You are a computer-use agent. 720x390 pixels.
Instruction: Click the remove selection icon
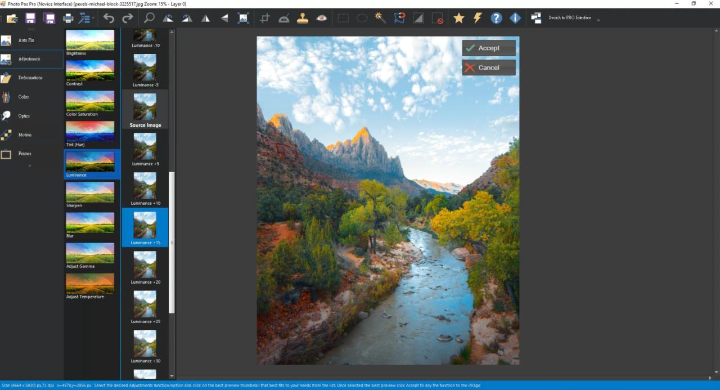[437, 18]
